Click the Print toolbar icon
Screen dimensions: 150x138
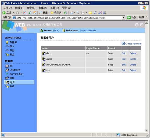tap(78, 13)
